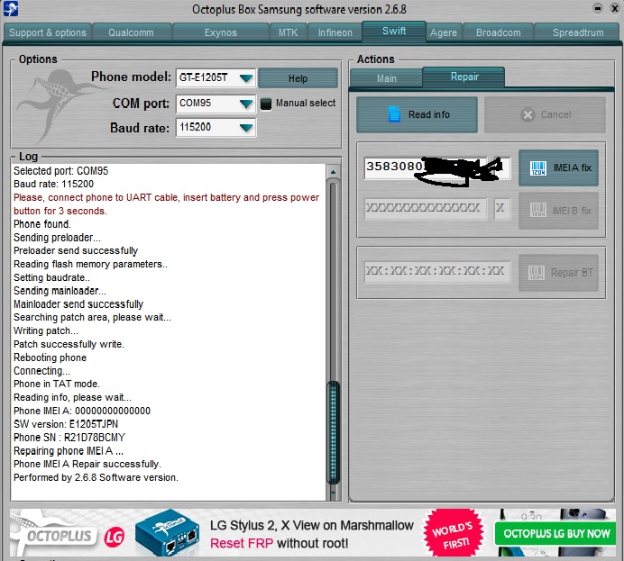Switch to the Infineon tab
624x561 pixels.
(x=335, y=32)
